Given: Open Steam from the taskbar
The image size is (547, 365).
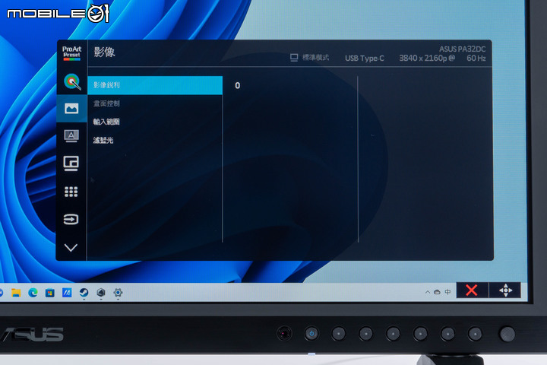Looking at the screenshot, I should [x=84, y=293].
